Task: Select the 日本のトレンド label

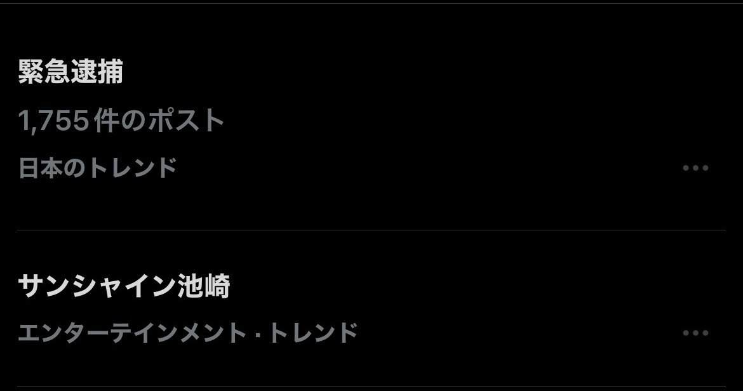Action: 98,168
